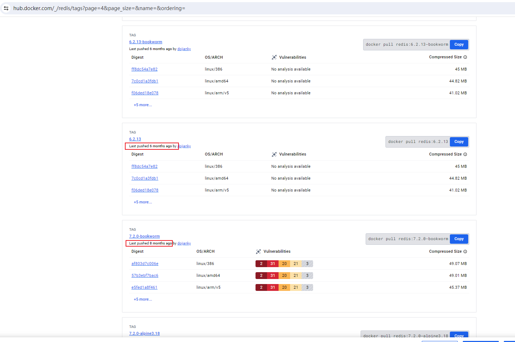Image resolution: width=515 pixels, height=342 pixels.
Task: Open doijanky profile link under 6.2.13-bookworm
Action: (184, 49)
